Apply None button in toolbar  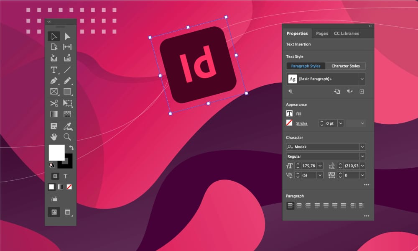(69, 187)
